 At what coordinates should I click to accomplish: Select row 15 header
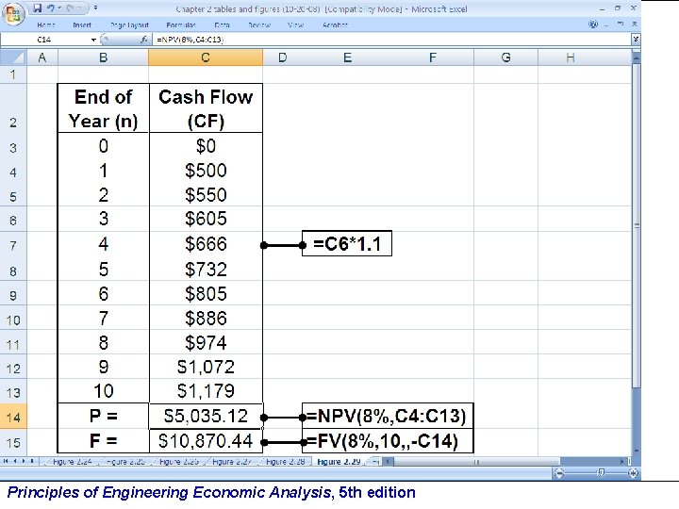[13, 442]
